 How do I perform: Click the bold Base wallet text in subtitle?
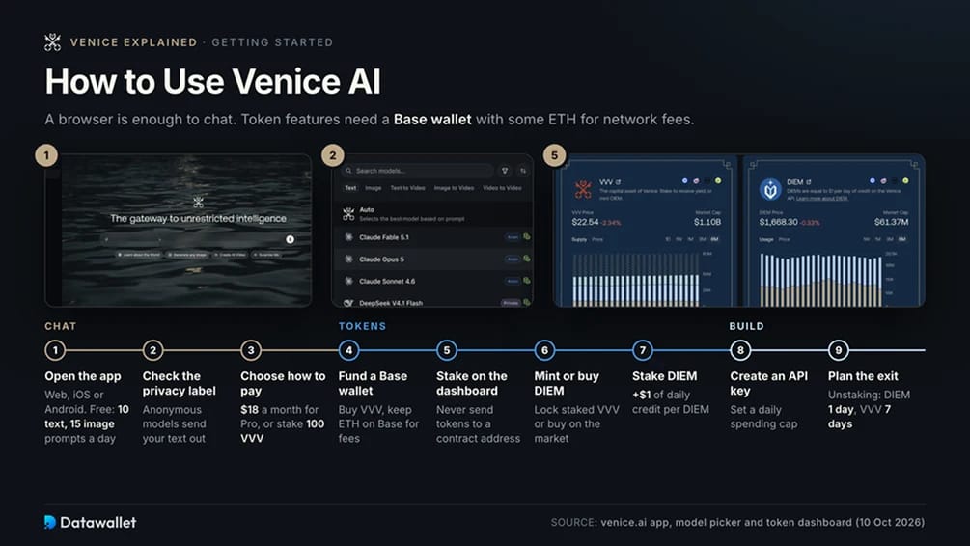pyautogui.click(x=432, y=120)
